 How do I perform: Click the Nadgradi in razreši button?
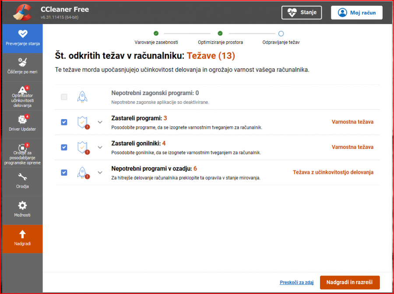[x=349, y=283]
